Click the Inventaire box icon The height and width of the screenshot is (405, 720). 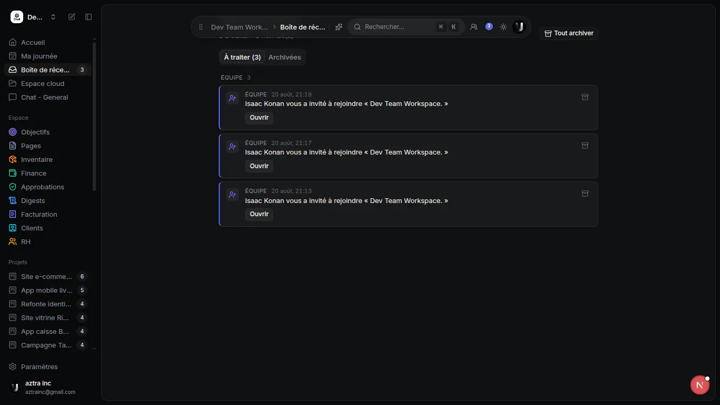[x=13, y=159]
